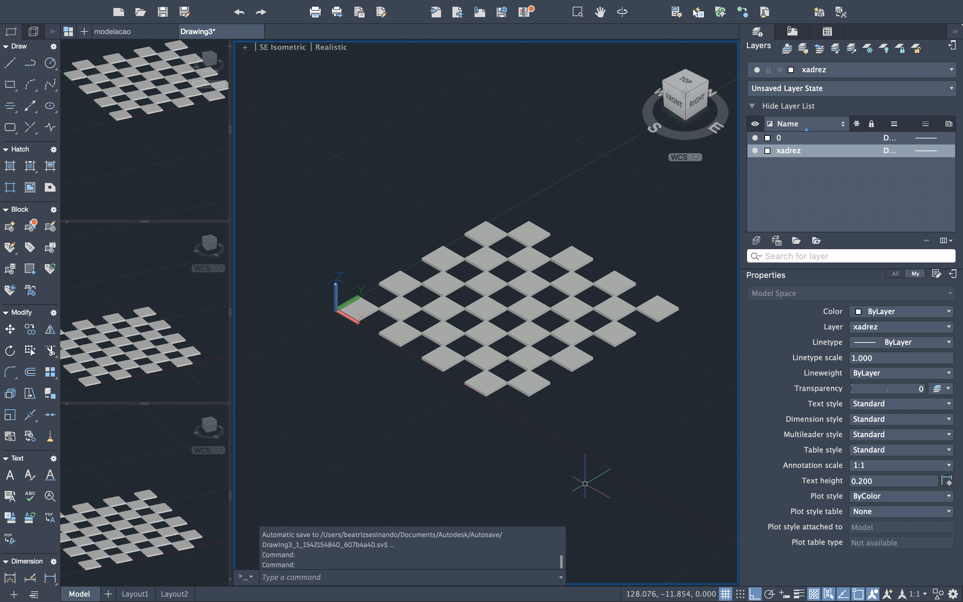Select the Rotate tool in Modify panel
963x602 pixels.
(x=10, y=350)
